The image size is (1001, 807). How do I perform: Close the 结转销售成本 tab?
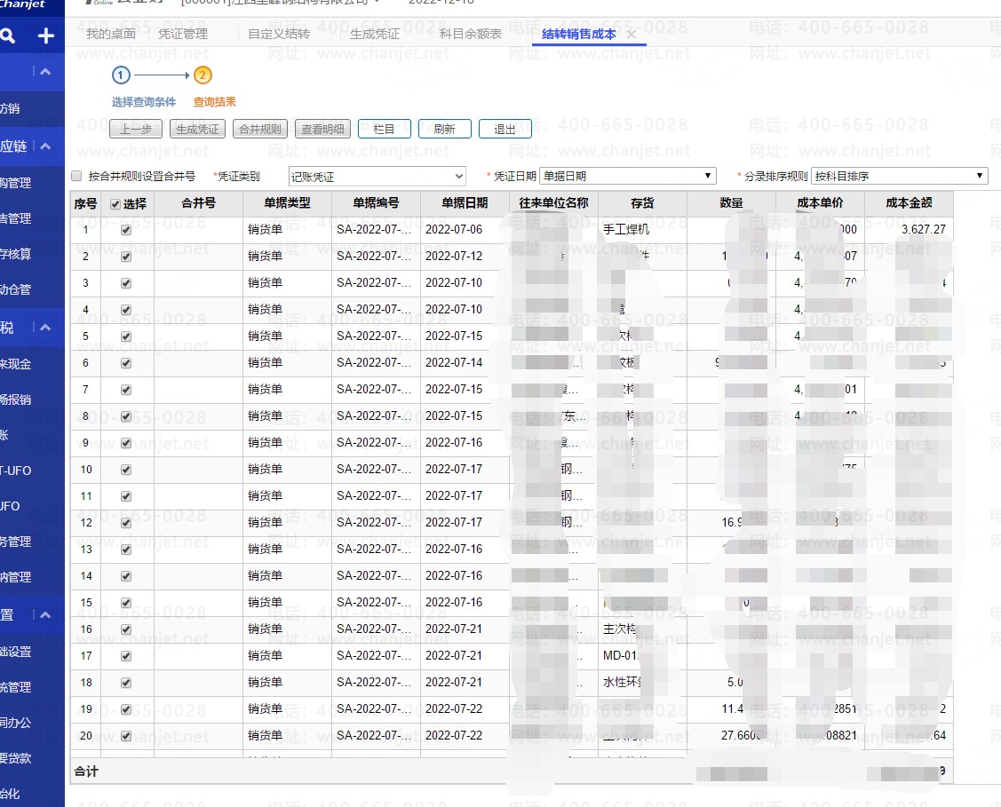point(632,35)
